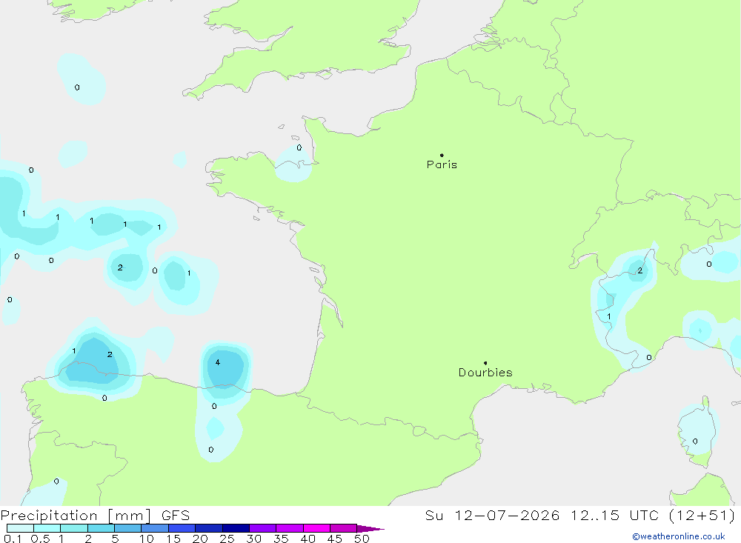This screenshot has width=741, height=543.
Task: Click the value 0 over Corsica
Action: tap(695, 442)
